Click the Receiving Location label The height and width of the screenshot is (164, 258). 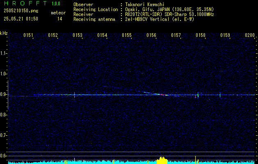coord(96,9)
